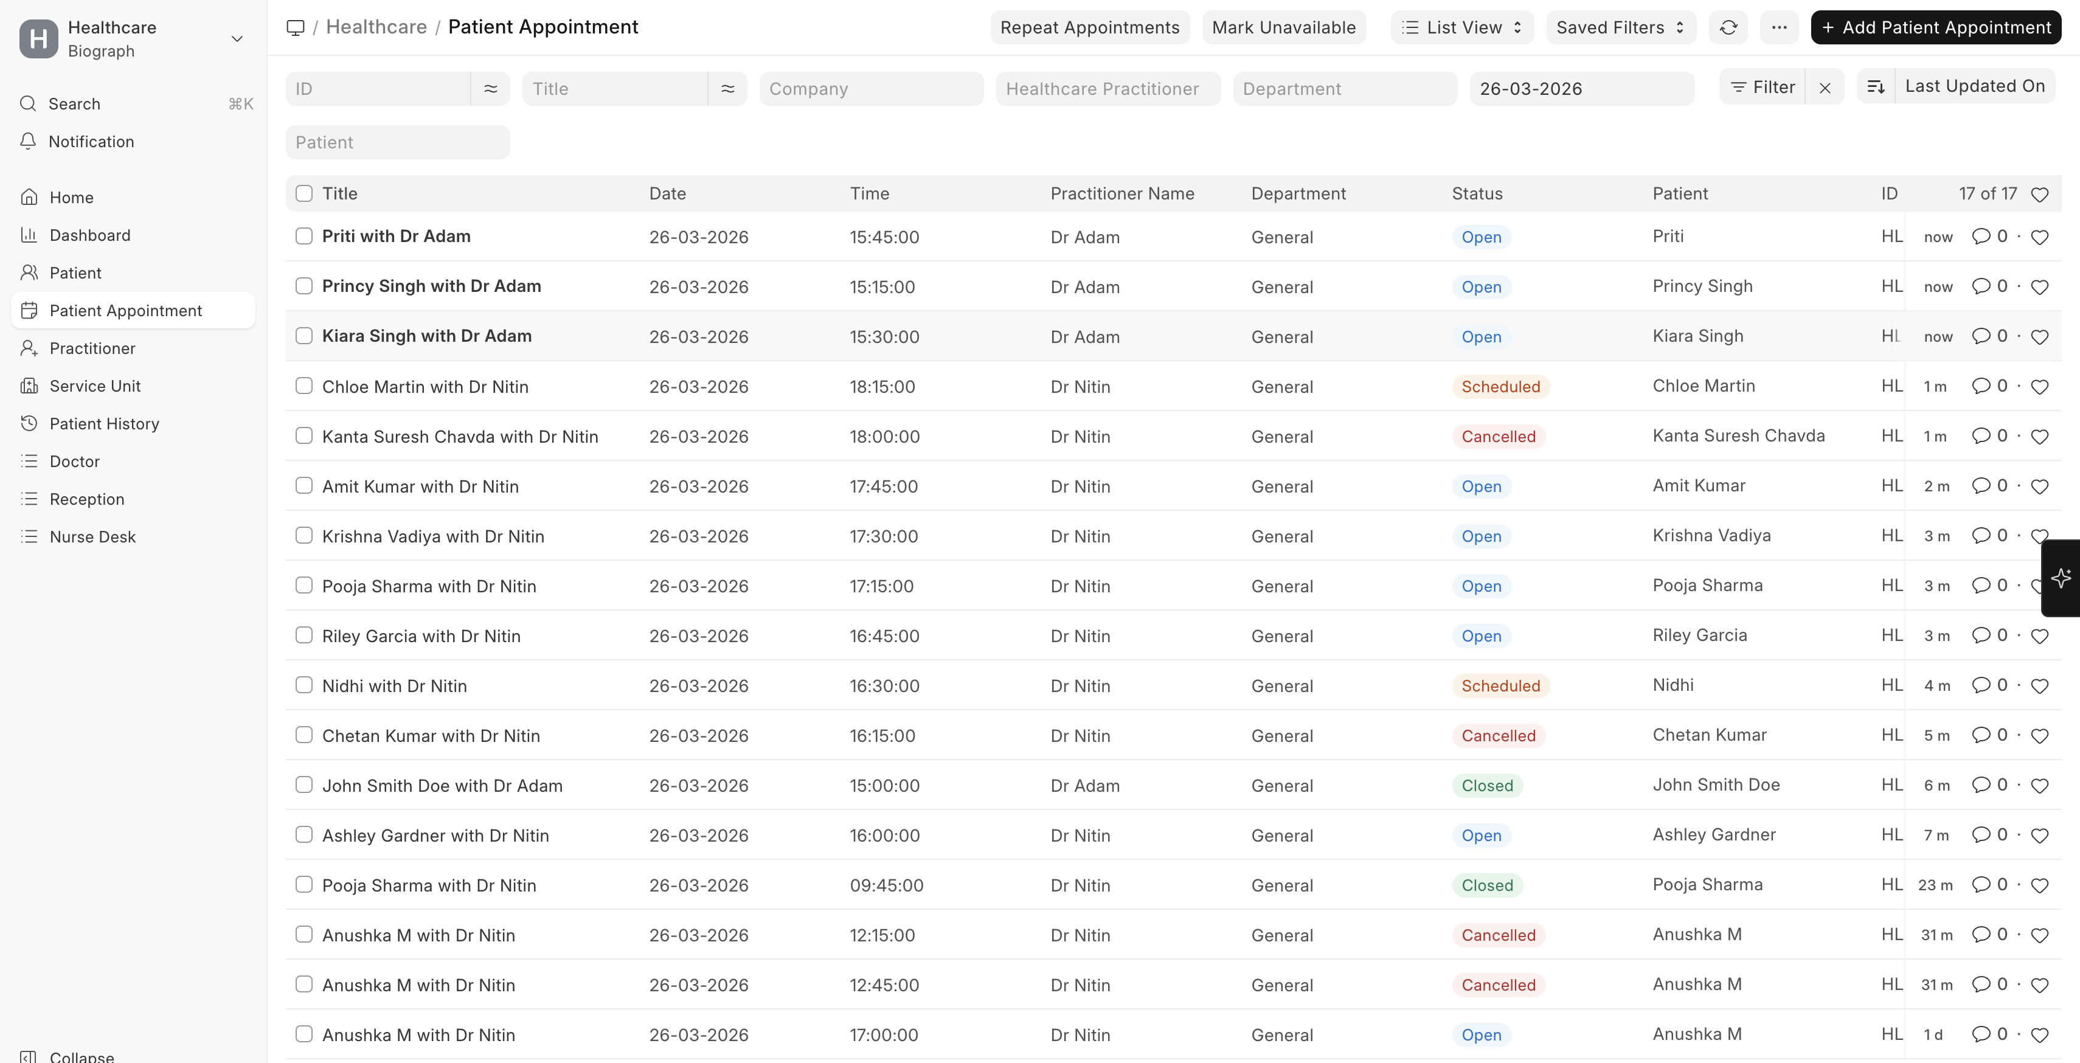This screenshot has height=1063, width=2080.
Task: Click the Patient filter input field
Action: coord(397,142)
